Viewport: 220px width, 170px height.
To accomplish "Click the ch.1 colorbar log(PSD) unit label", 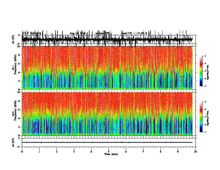I will coord(208,72).
